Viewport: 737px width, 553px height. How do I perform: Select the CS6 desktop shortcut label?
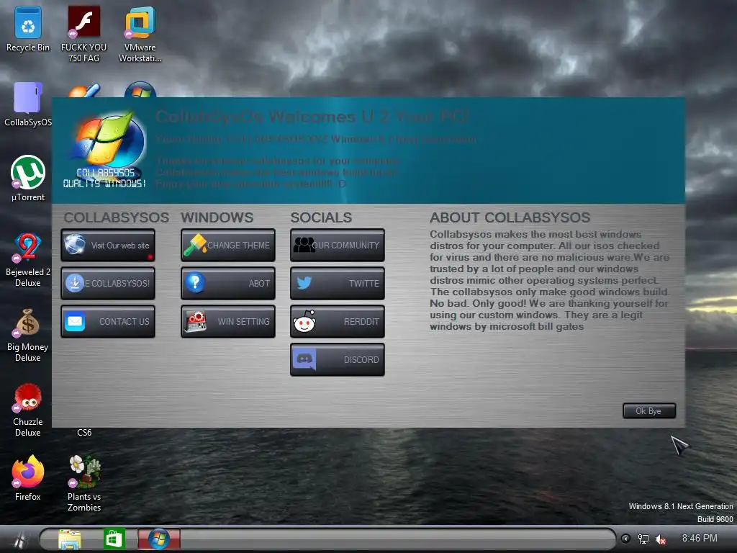click(x=84, y=433)
